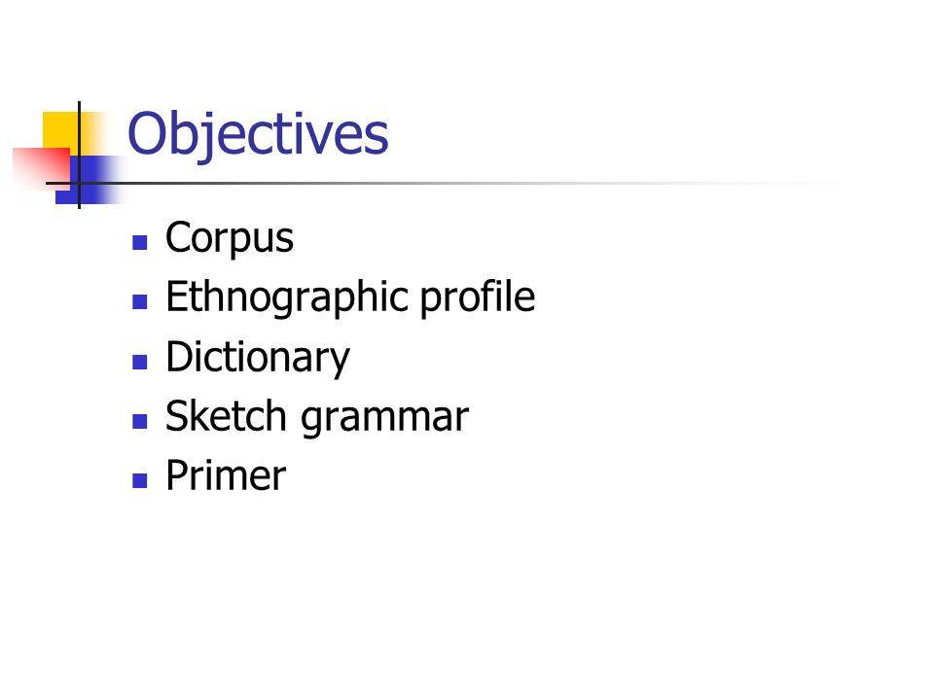Click the blue bullet before Sketch grammar
This screenshot has height=700, width=934.
tap(140, 421)
